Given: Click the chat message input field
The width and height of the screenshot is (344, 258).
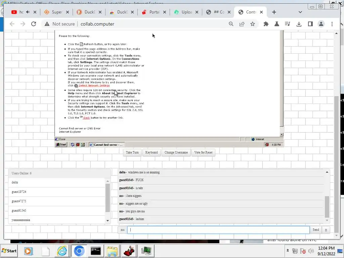Looking at the screenshot, I should (218, 230).
